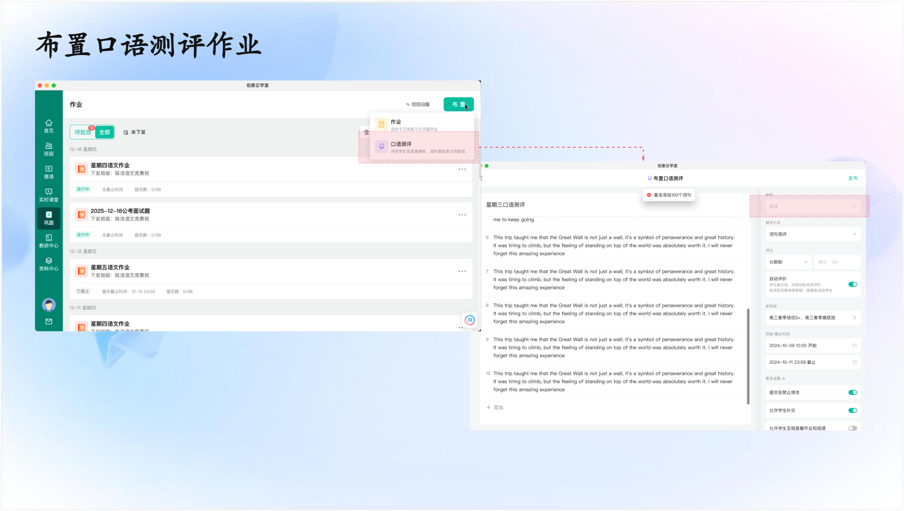
Task: Go to 班级 class sidebar icon
Action: tap(49, 149)
